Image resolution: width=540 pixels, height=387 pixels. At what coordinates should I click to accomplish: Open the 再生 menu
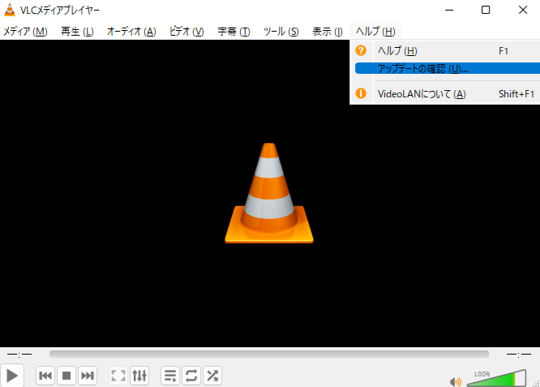(x=78, y=32)
